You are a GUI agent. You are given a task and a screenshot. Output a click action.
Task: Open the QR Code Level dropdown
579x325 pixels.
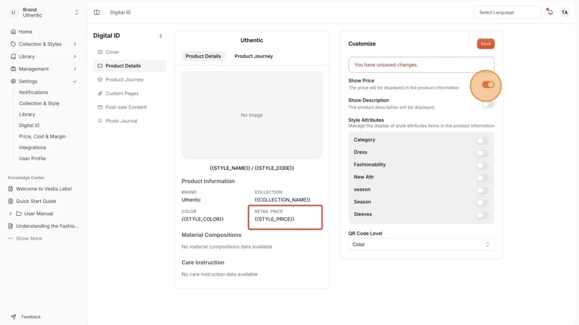point(421,244)
